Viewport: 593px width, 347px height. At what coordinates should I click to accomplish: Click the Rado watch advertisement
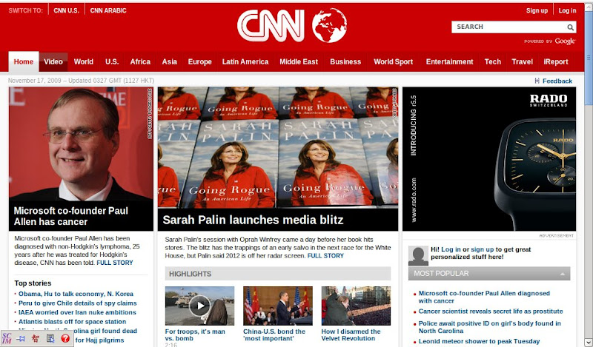pos(489,159)
